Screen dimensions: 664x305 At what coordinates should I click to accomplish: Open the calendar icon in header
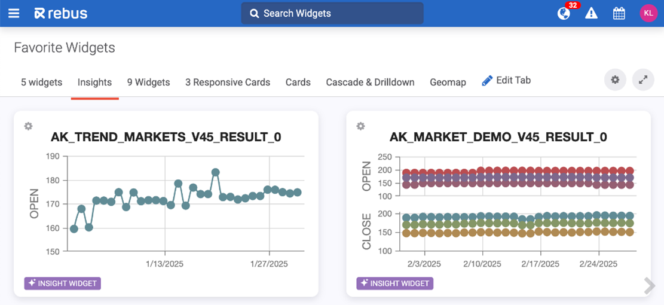(x=619, y=13)
